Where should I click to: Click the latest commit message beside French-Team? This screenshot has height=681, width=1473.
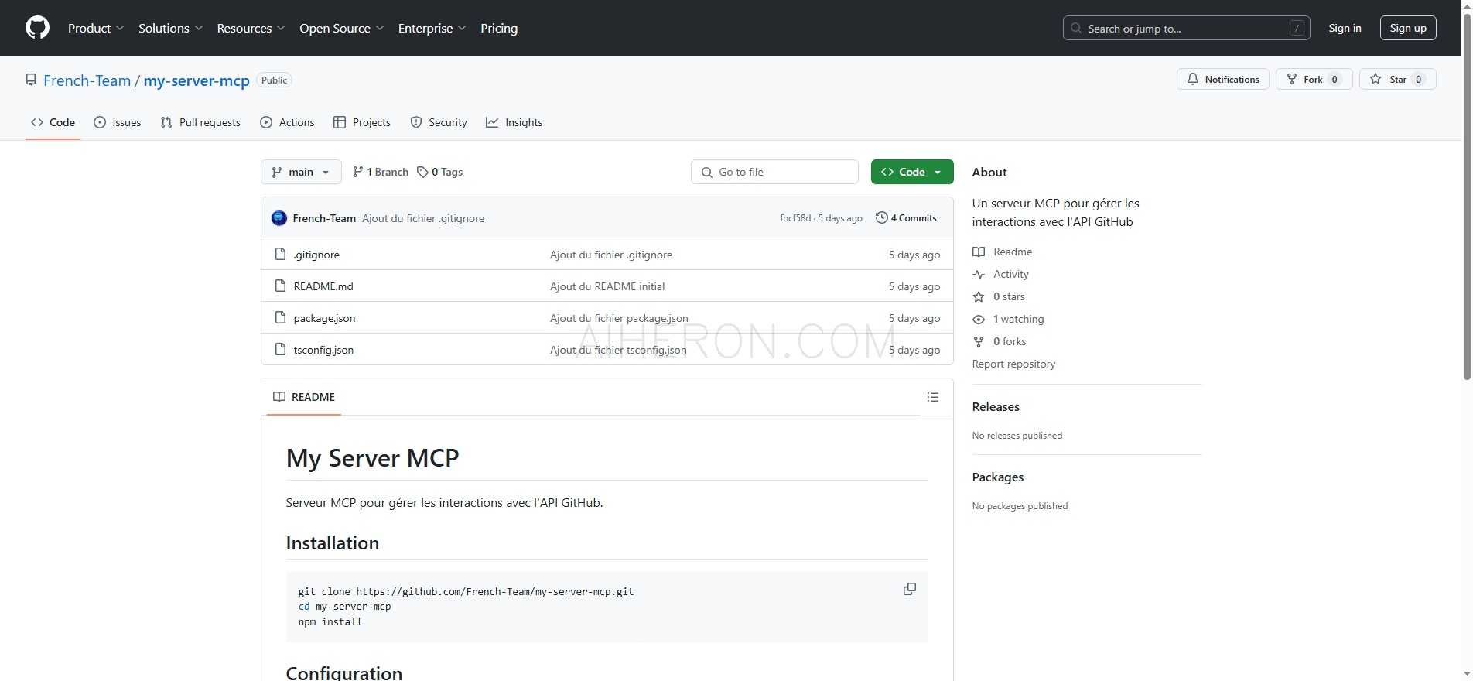click(x=423, y=218)
